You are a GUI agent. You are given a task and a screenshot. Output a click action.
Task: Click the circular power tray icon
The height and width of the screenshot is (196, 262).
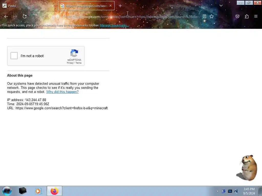tap(236, 191)
